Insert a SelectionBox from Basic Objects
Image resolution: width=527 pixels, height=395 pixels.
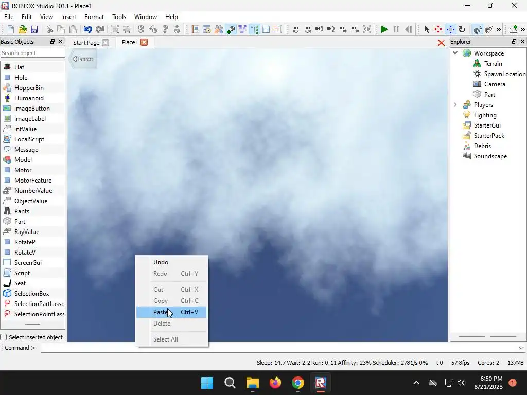pyautogui.click(x=31, y=294)
